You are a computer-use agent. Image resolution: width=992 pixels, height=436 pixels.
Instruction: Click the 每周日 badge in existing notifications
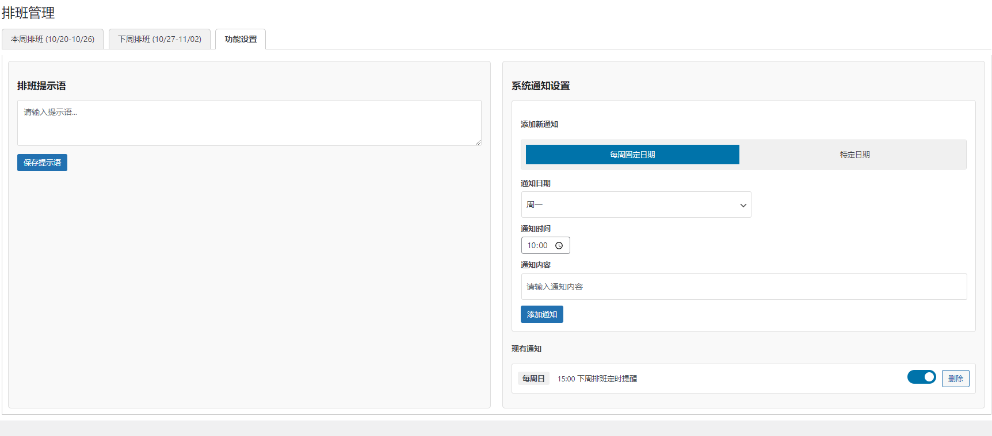tap(533, 379)
